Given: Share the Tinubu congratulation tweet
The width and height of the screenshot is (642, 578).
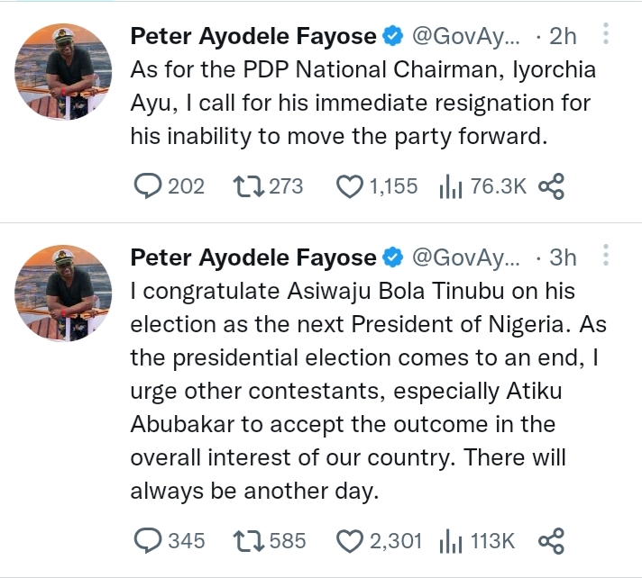Looking at the screenshot, I should [x=551, y=541].
